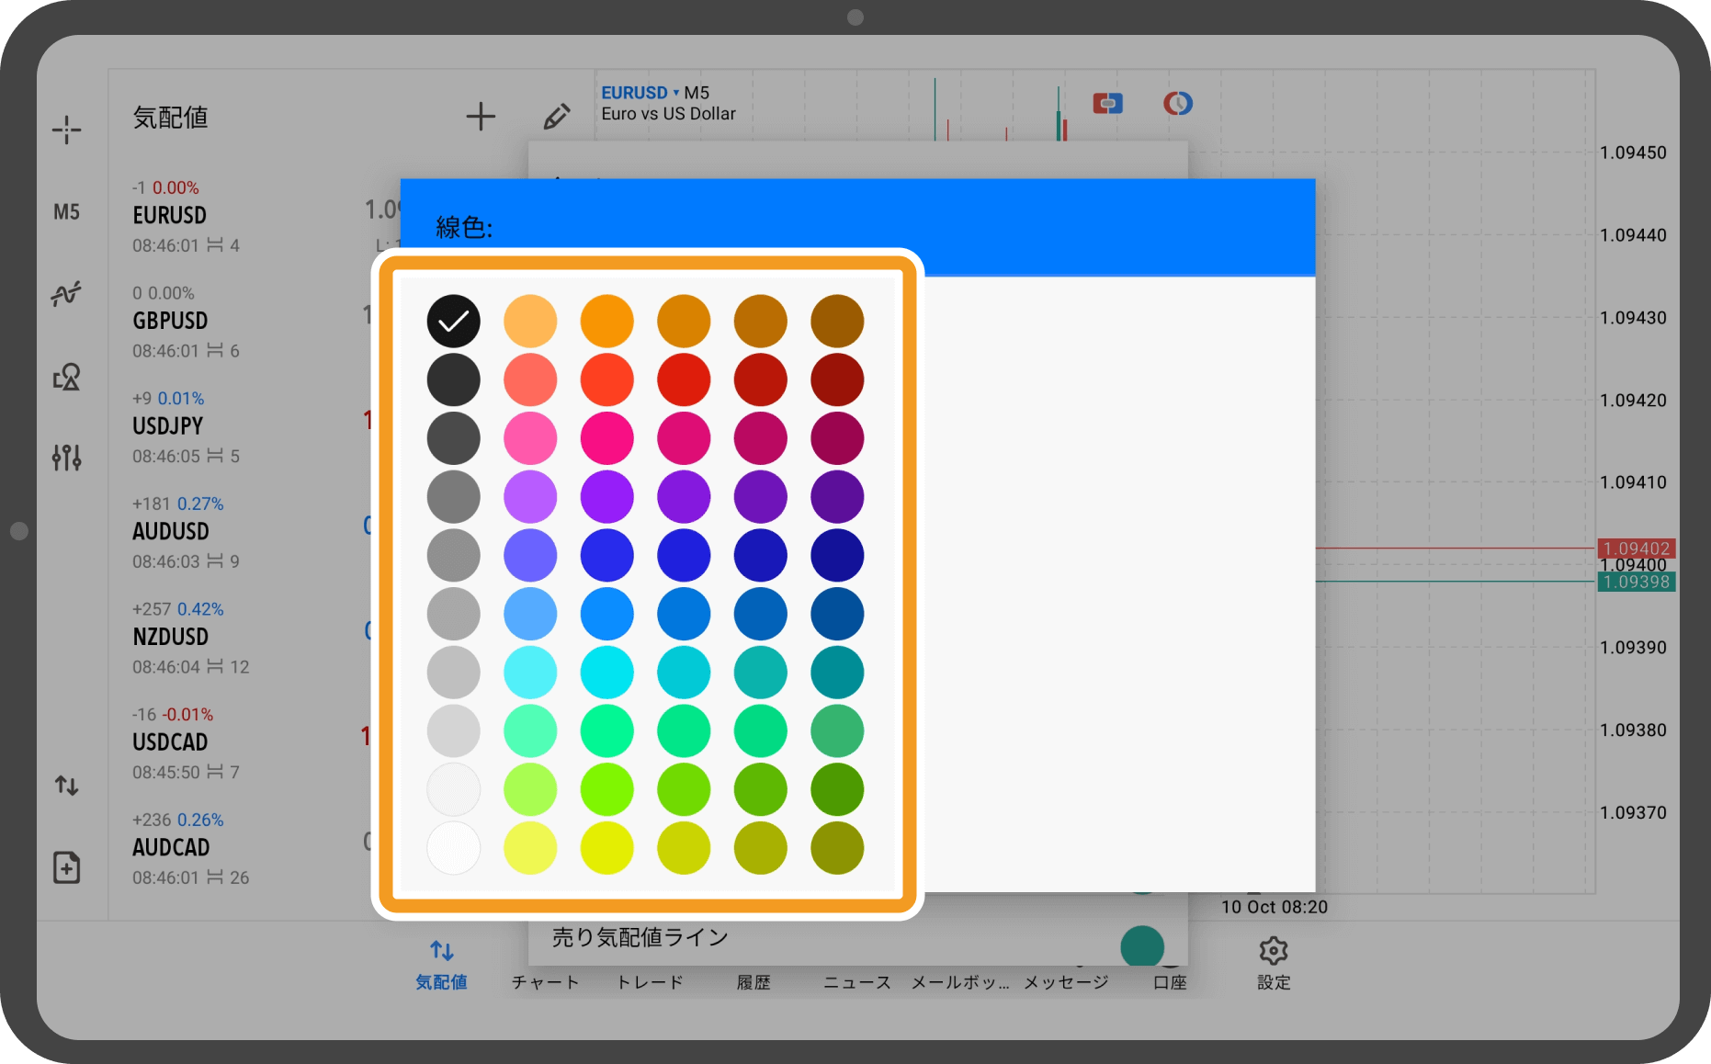The image size is (1711, 1064).
Task: Switch to the ニュース tab
Action: (x=857, y=982)
